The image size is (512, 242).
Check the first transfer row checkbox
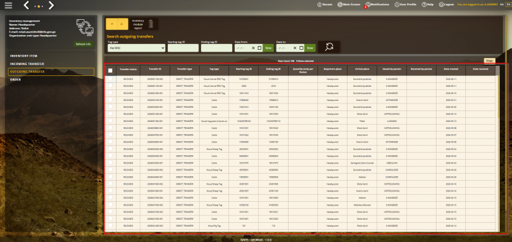click(110, 79)
